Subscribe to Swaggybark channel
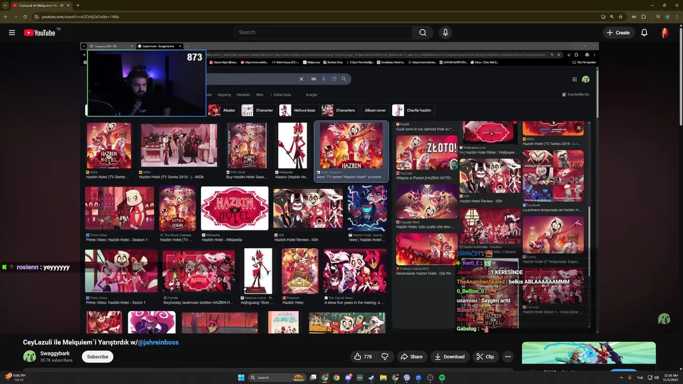 point(98,357)
